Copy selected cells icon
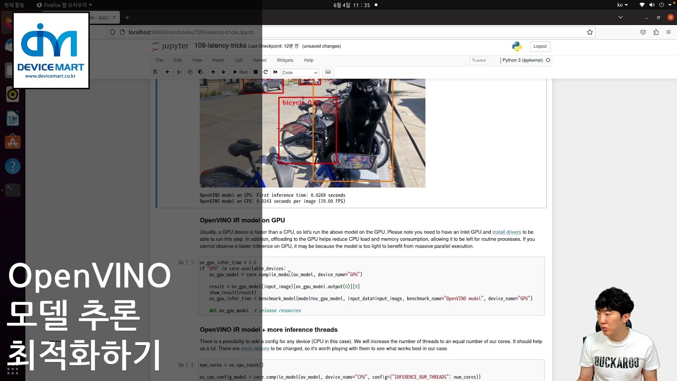This screenshot has width=677, height=381. 190,72
